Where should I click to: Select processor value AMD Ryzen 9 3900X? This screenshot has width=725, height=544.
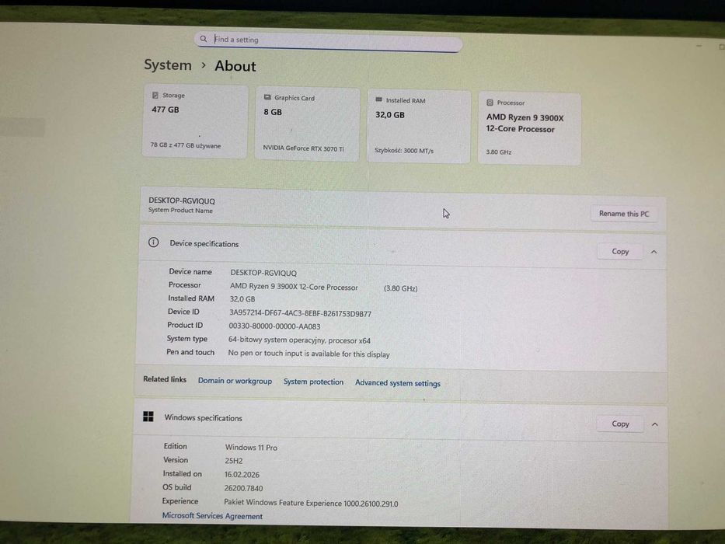(294, 287)
